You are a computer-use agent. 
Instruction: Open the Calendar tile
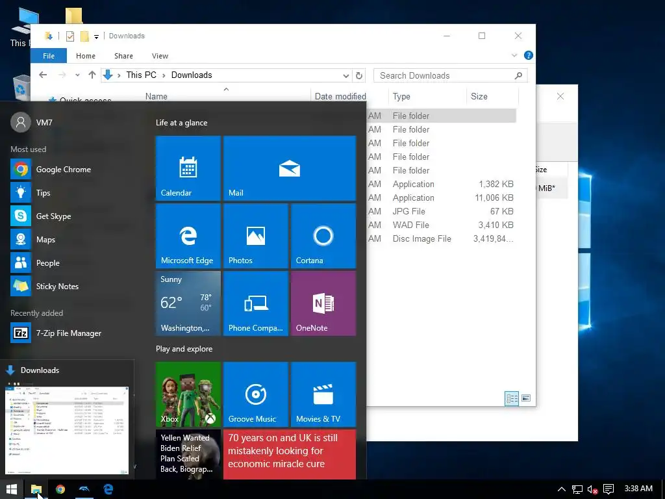pyautogui.click(x=188, y=168)
